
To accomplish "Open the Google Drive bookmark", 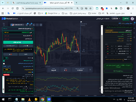I will 52,13.
